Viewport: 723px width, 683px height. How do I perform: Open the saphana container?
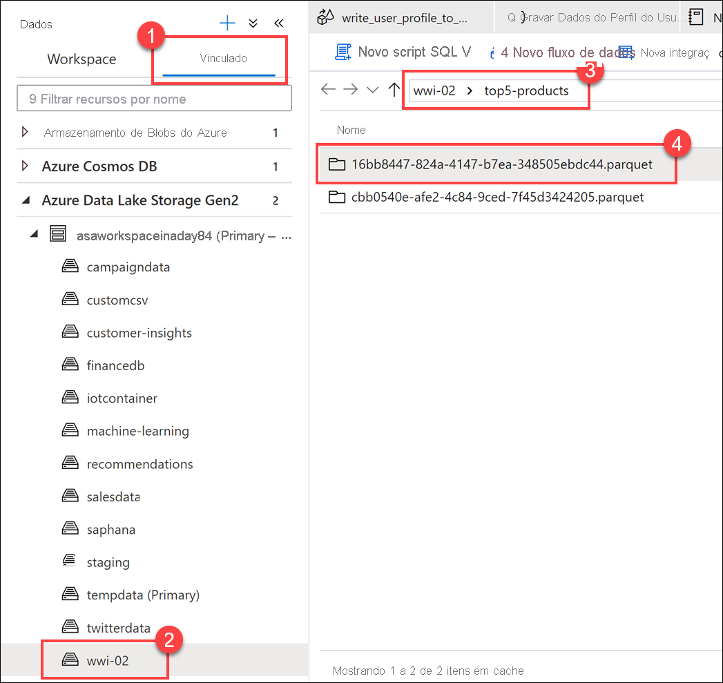(x=111, y=530)
